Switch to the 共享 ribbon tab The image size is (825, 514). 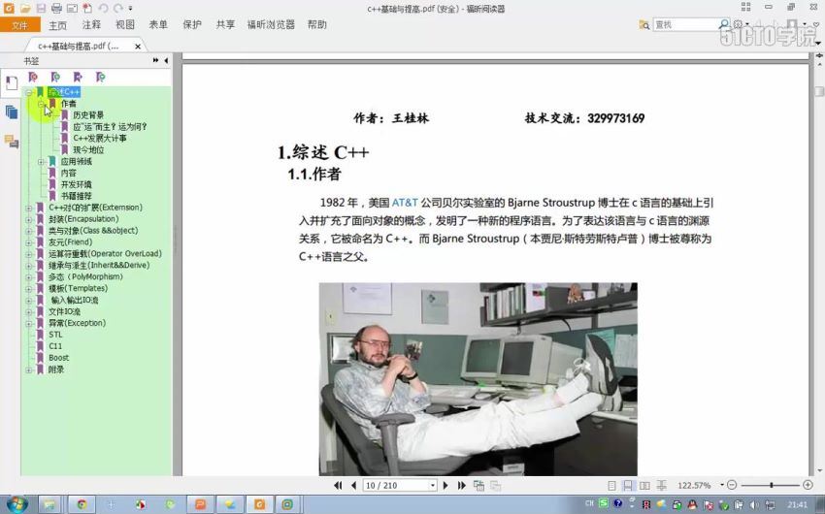[x=225, y=24]
